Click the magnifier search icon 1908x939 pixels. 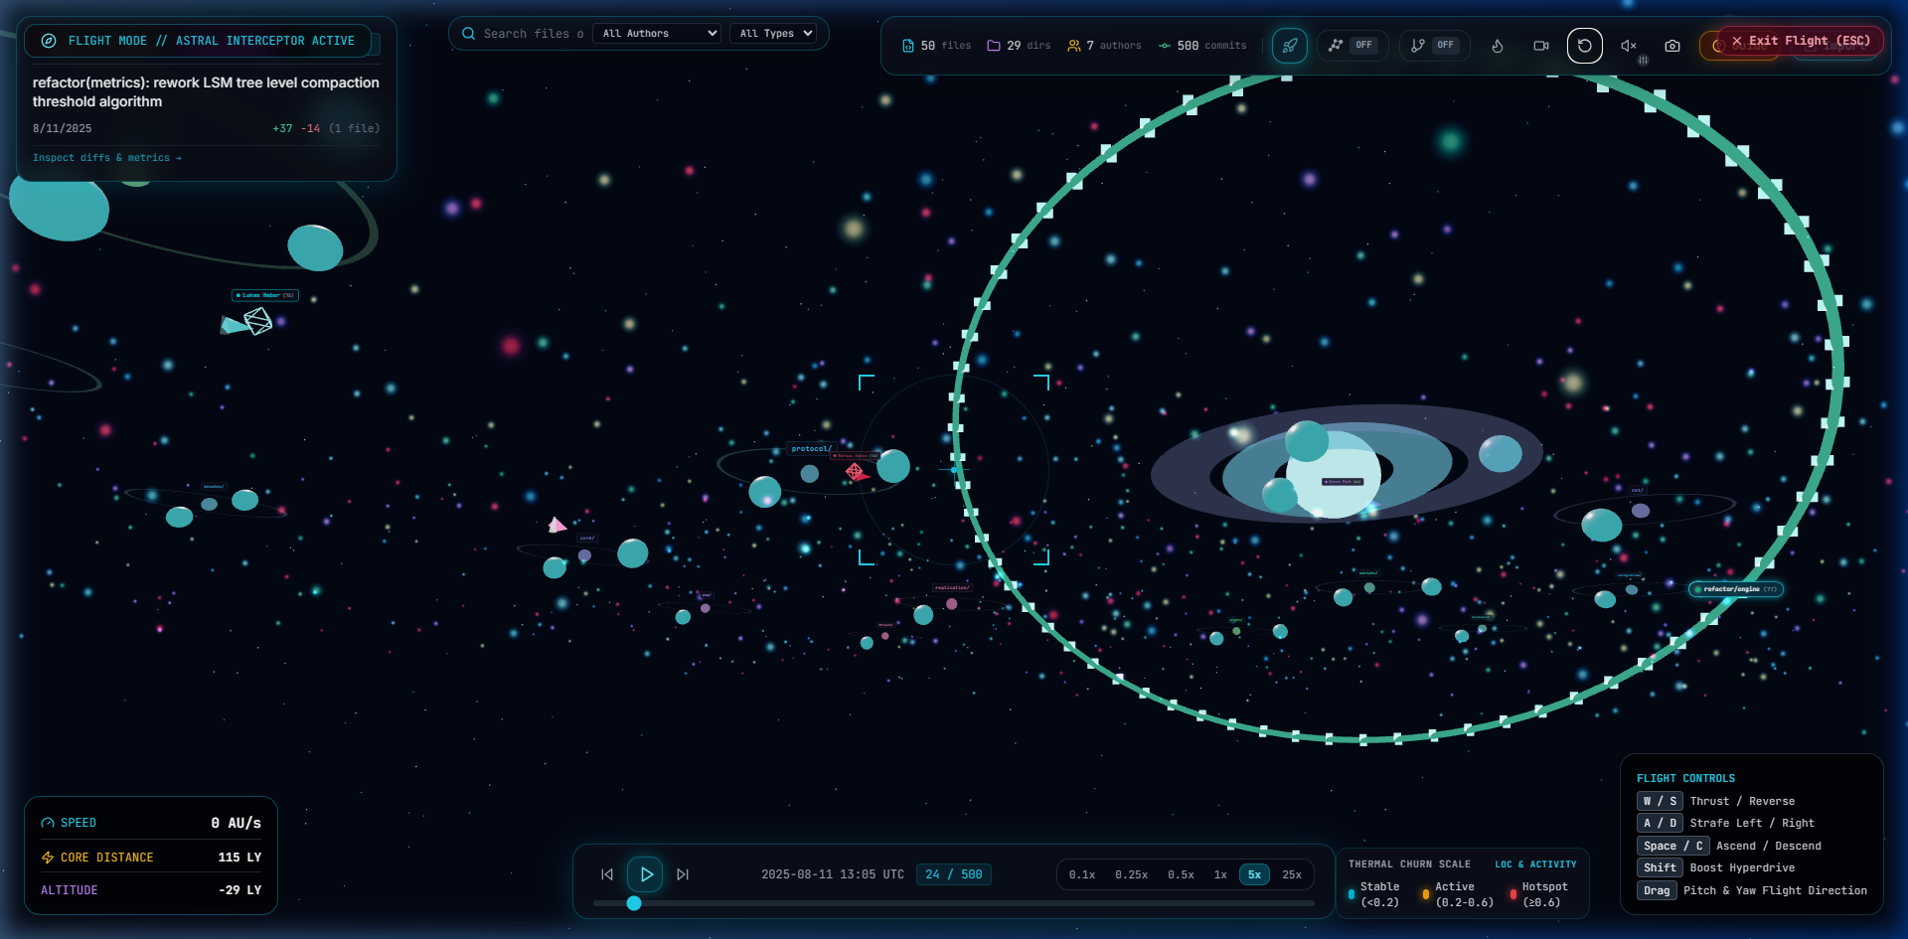coord(468,34)
